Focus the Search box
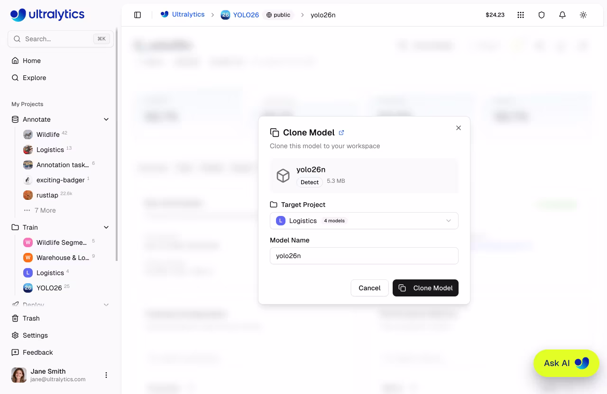Viewport: 607px width, 394px height. click(x=61, y=39)
